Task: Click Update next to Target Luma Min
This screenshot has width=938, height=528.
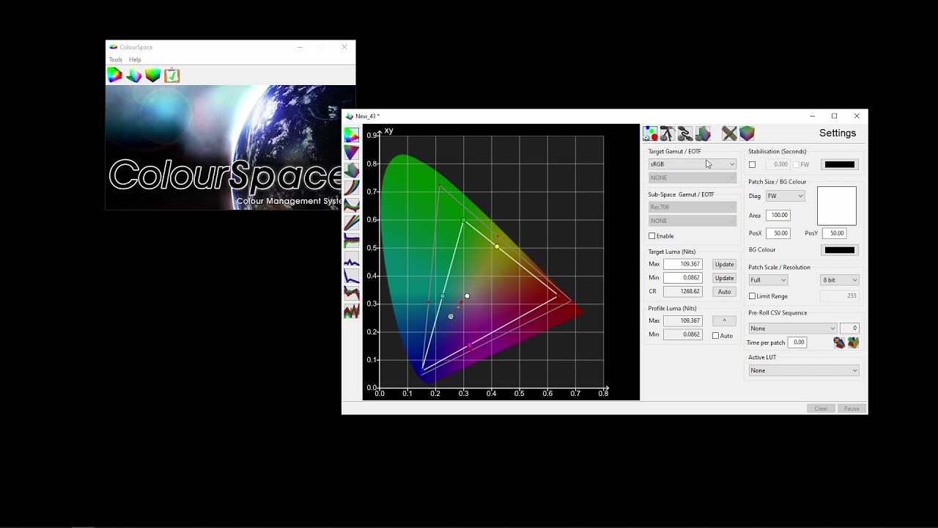Action: tap(724, 278)
